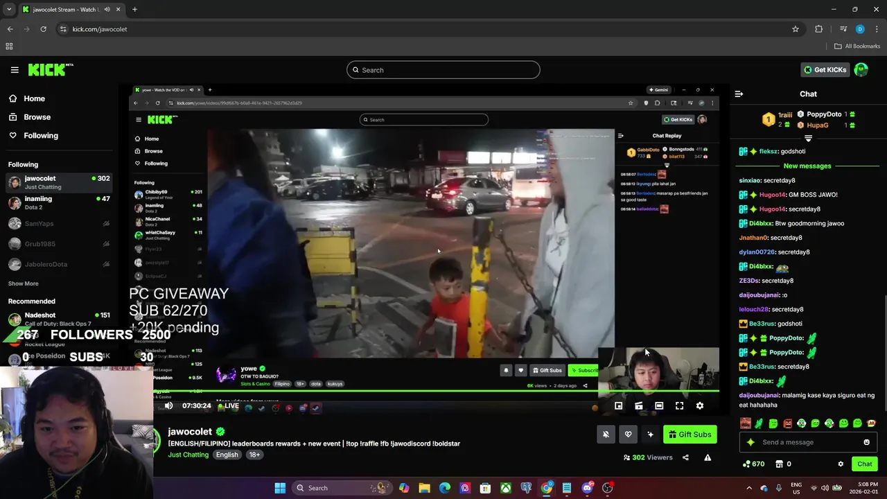
Task: Select the jawocolet channel in Following list
Action: tap(59, 182)
